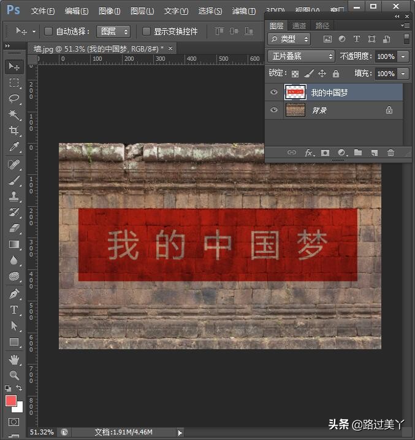Select the Move tool in the toolbox
Image resolution: width=415 pixels, height=440 pixels.
(x=14, y=66)
